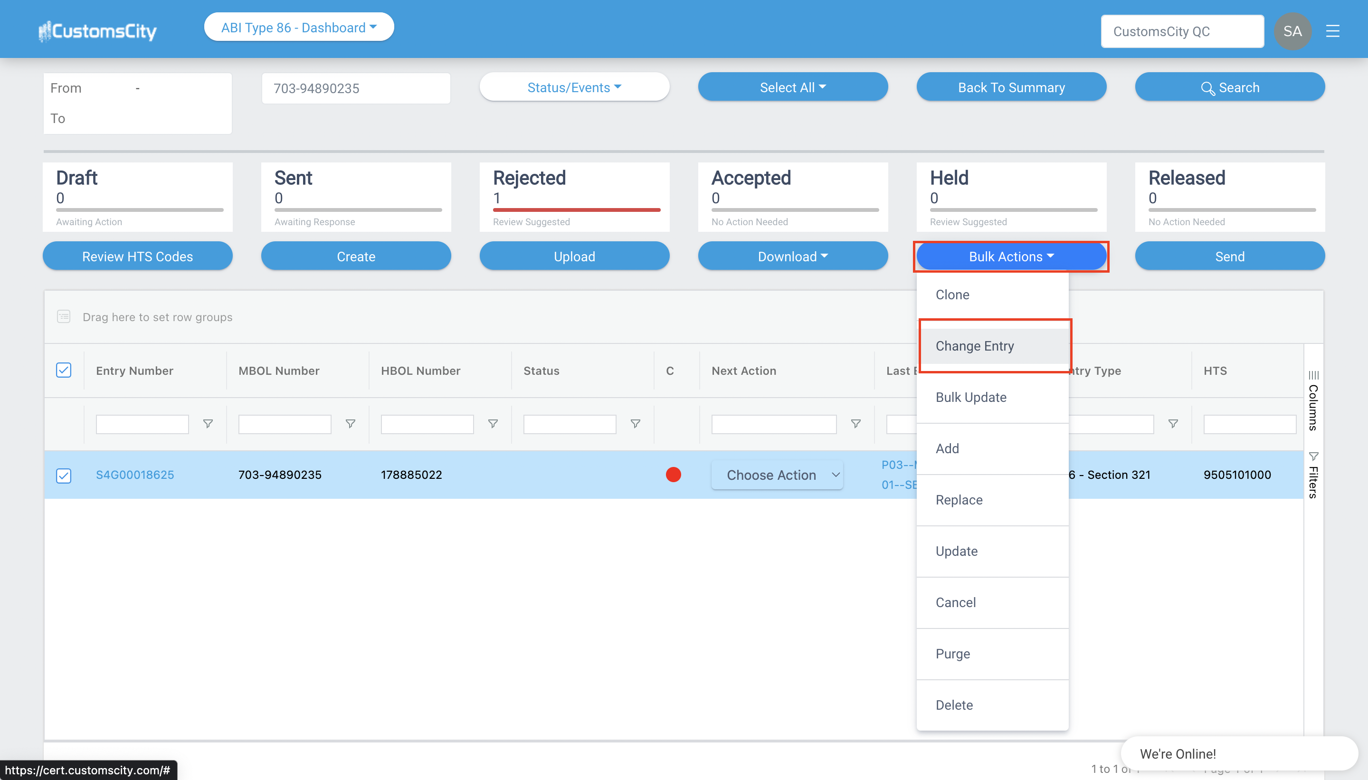Open the Select All dropdown
Viewport: 1368px width, 780px height.
793,87
